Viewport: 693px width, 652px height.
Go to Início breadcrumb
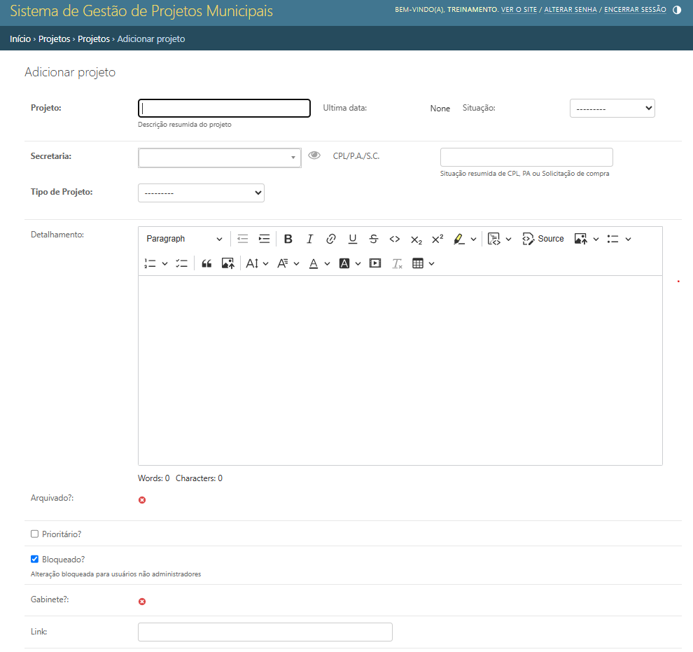pyautogui.click(x=20, y=39)
